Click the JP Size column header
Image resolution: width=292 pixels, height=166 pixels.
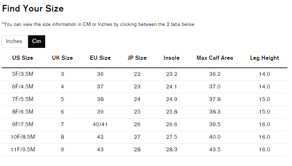pos(137,58)
